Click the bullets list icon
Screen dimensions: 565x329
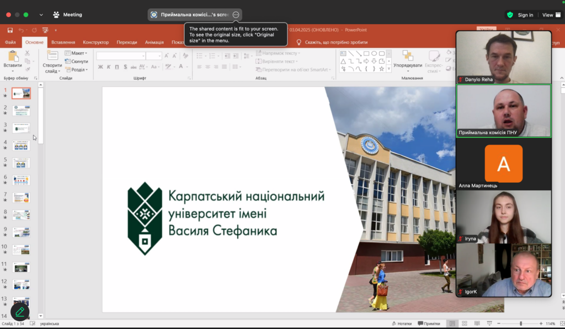click(199, 56)
